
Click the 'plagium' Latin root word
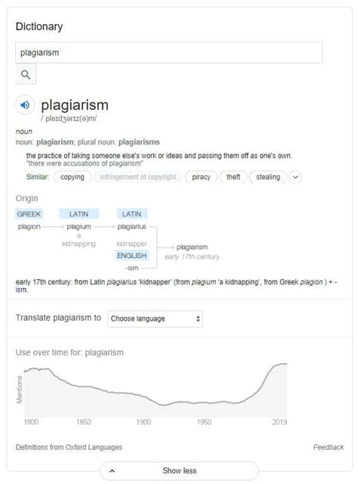[79, 227]
